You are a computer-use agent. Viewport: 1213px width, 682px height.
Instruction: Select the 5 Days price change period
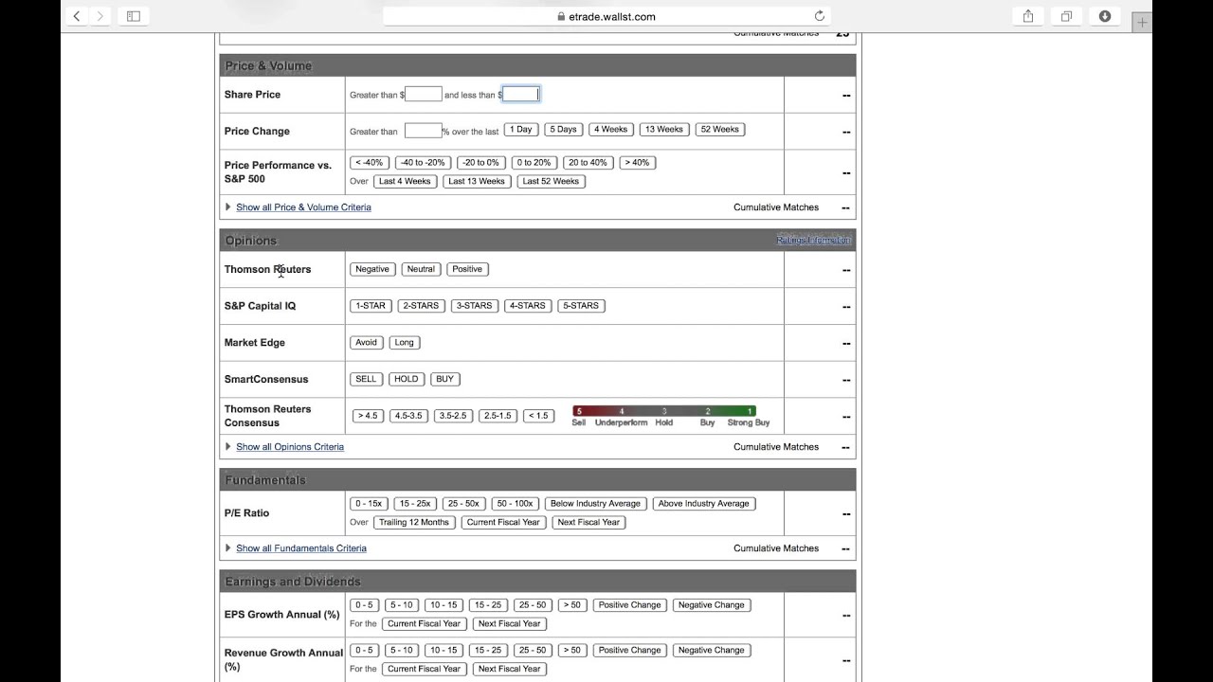click(x=563, y=130)
